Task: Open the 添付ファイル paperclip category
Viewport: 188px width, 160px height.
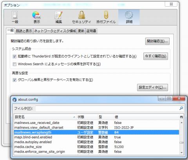Action: click(x=106, y=17)
